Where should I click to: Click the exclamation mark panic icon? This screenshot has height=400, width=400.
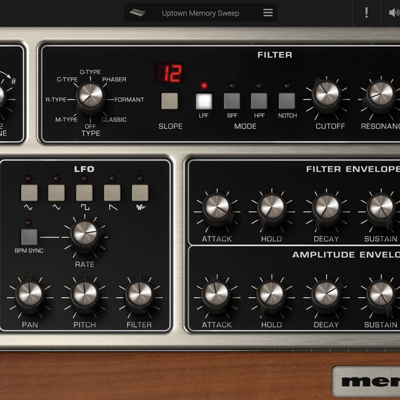(x=366, y=12)
